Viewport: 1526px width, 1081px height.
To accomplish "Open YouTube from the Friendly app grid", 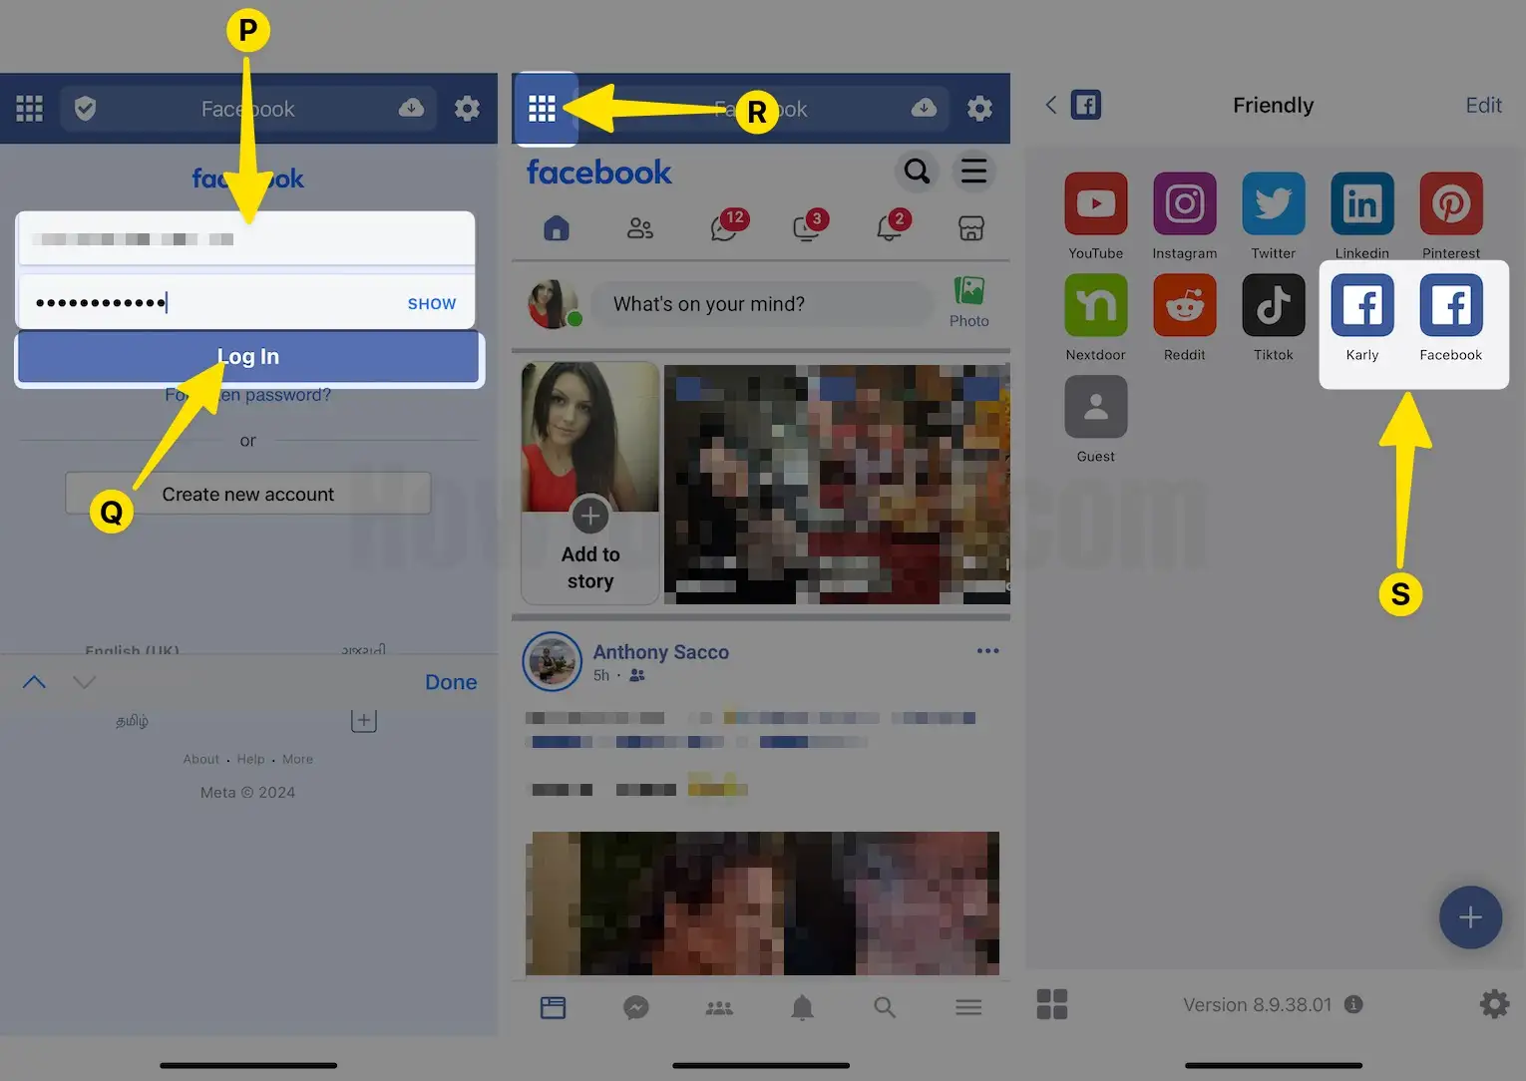I will pyautogui.click(x=1095, y=204).
